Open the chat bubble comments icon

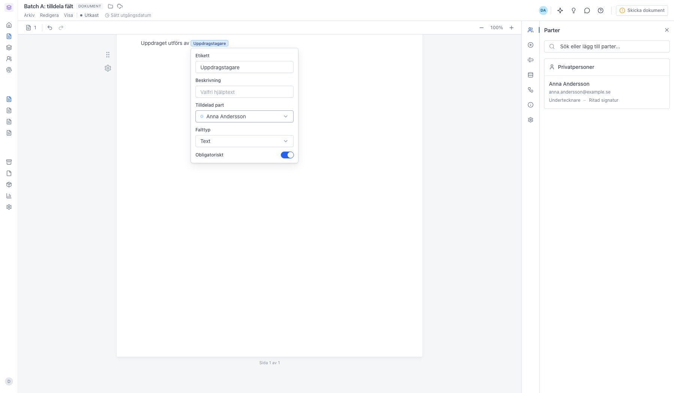pos(587,10)
